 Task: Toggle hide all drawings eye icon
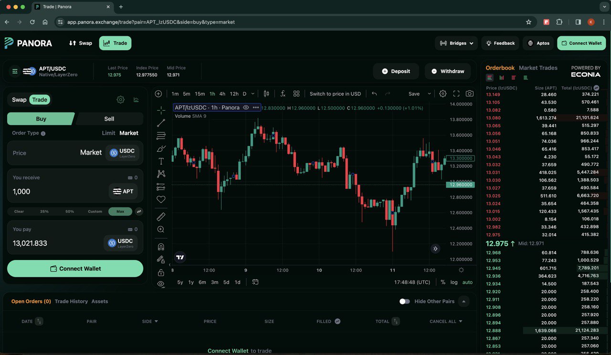click(x=161, y=284)
